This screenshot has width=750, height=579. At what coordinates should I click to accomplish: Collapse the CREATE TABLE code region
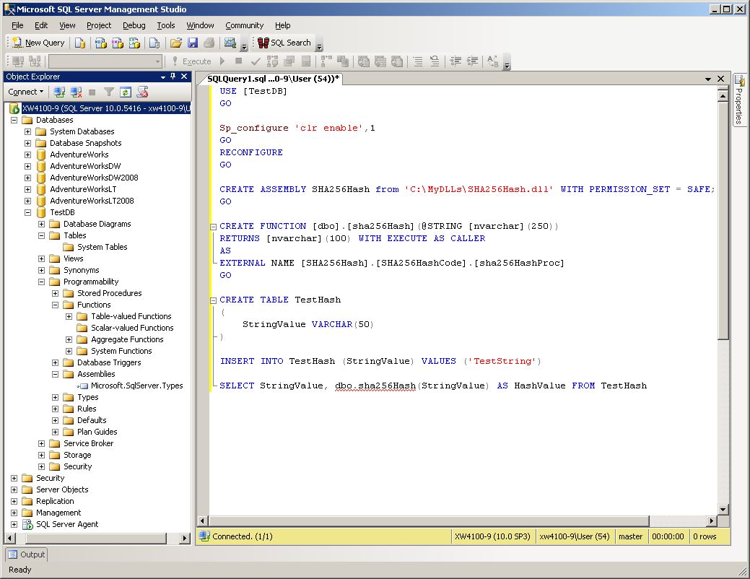click(213, 300)
